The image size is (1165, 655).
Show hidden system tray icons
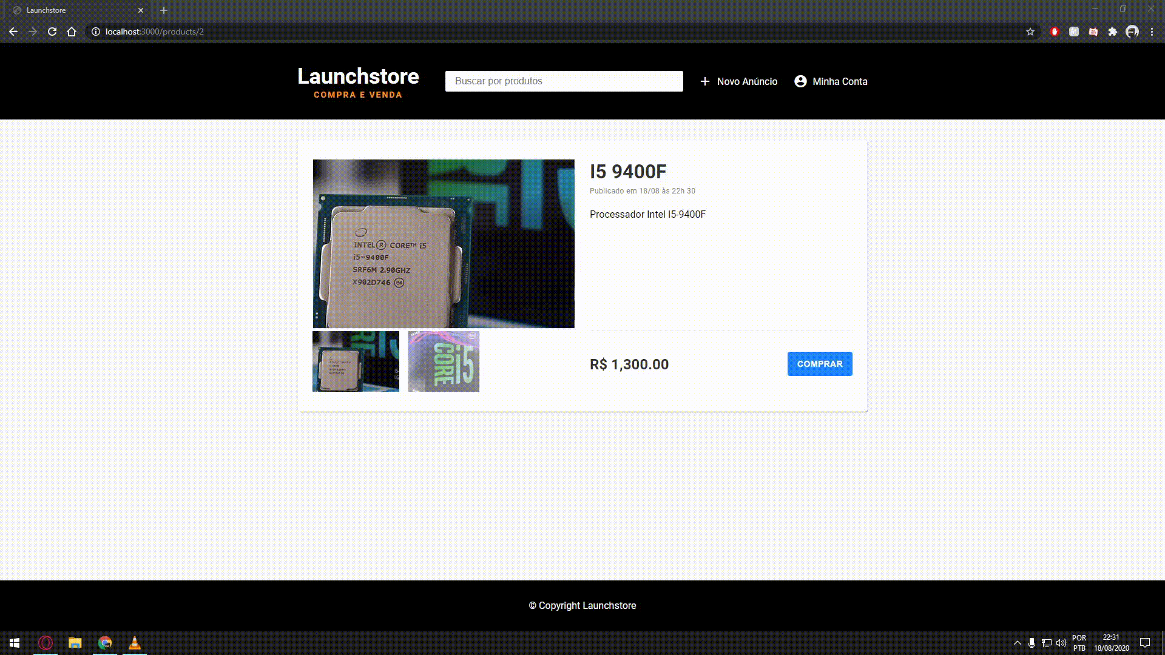point(1018,643)
